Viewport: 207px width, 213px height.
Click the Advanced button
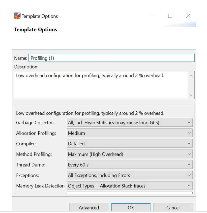pos(89,207)
